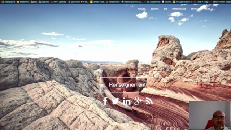231x130 pixels.
Task: Open the BLOG navigation item
Action: [x=208, y=9]
